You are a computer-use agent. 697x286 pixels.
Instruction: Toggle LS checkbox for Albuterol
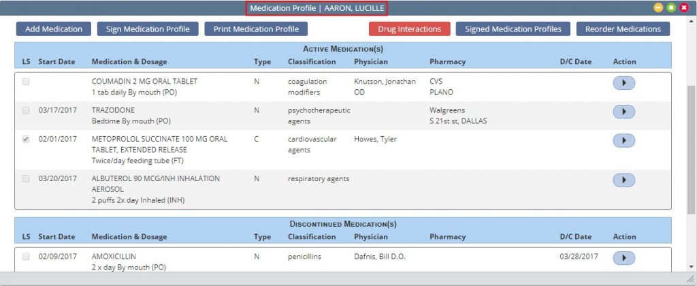[26, 179]
